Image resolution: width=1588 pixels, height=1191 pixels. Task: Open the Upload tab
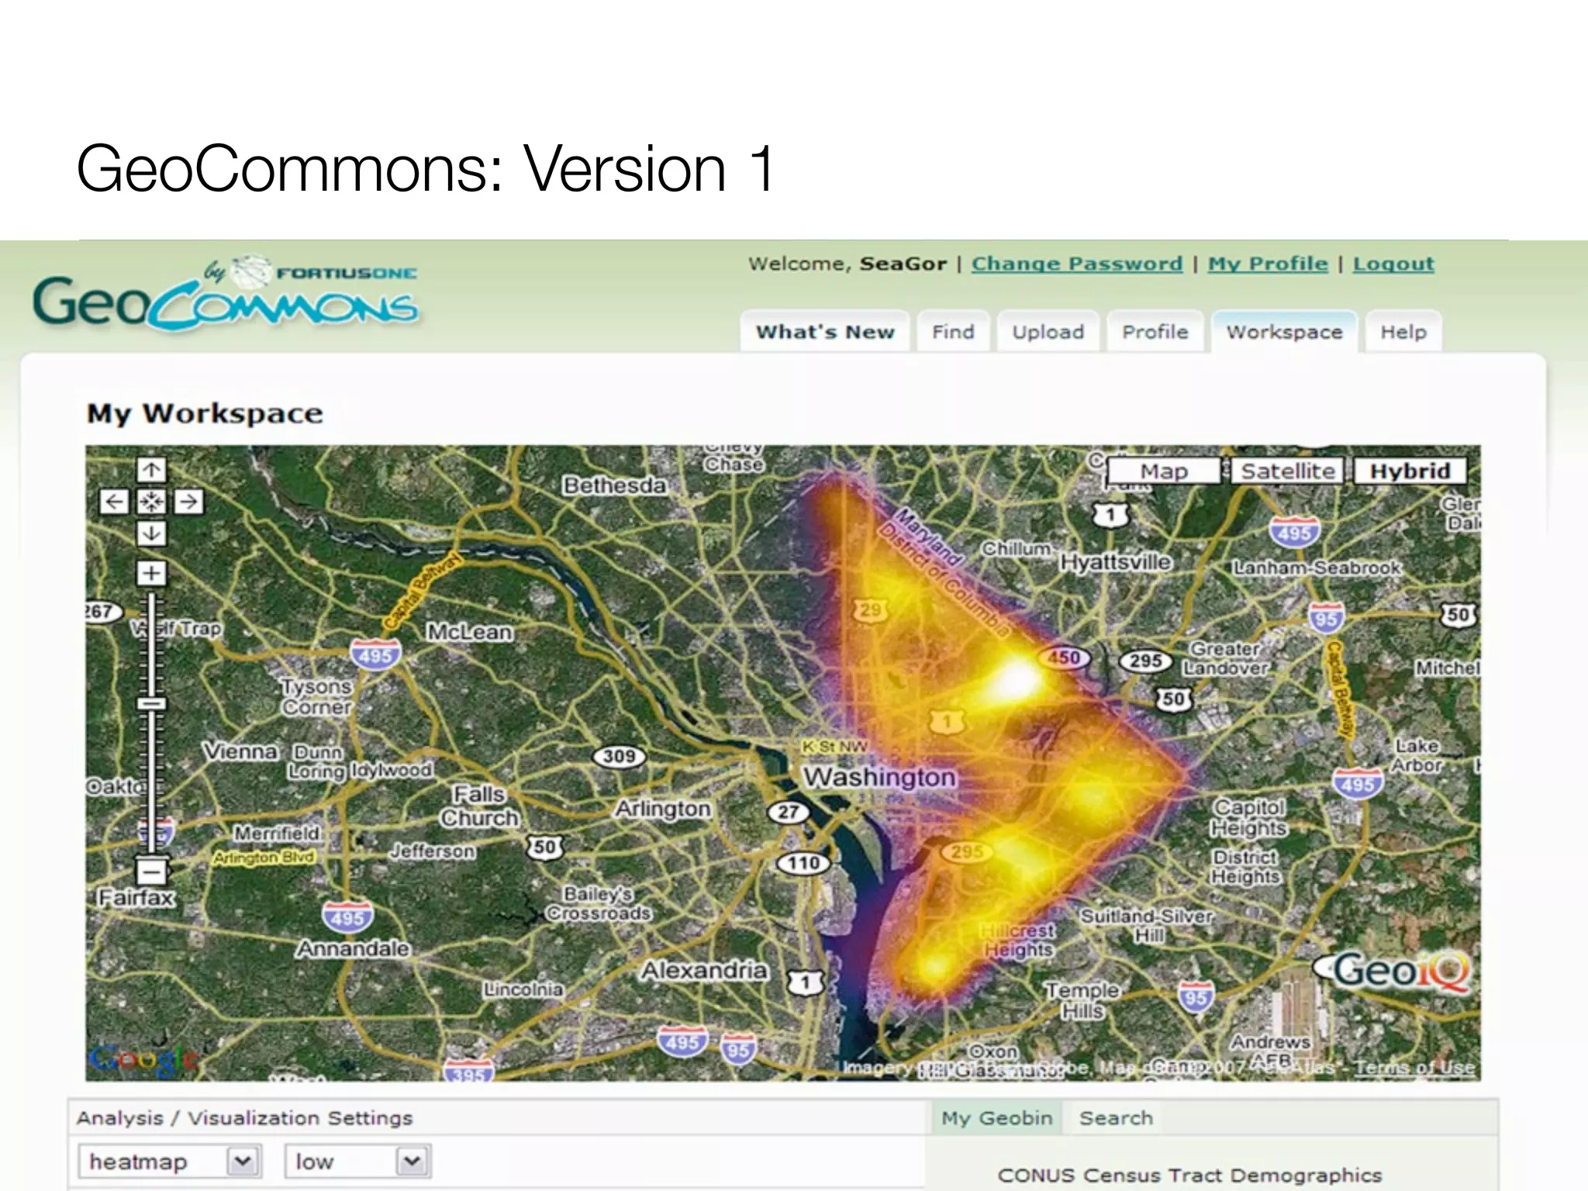[1048, 332]
